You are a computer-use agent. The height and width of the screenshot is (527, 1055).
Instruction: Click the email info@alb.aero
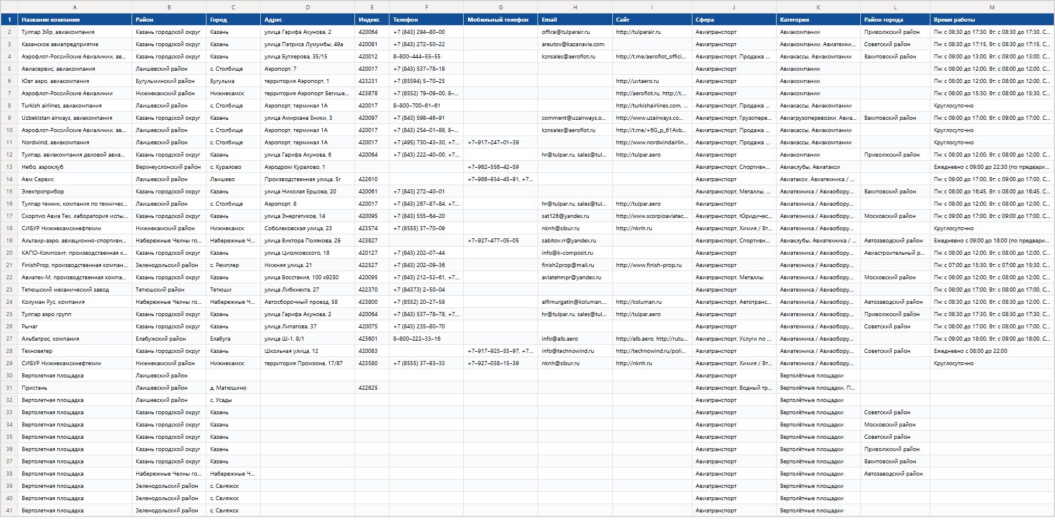point(575,339)
